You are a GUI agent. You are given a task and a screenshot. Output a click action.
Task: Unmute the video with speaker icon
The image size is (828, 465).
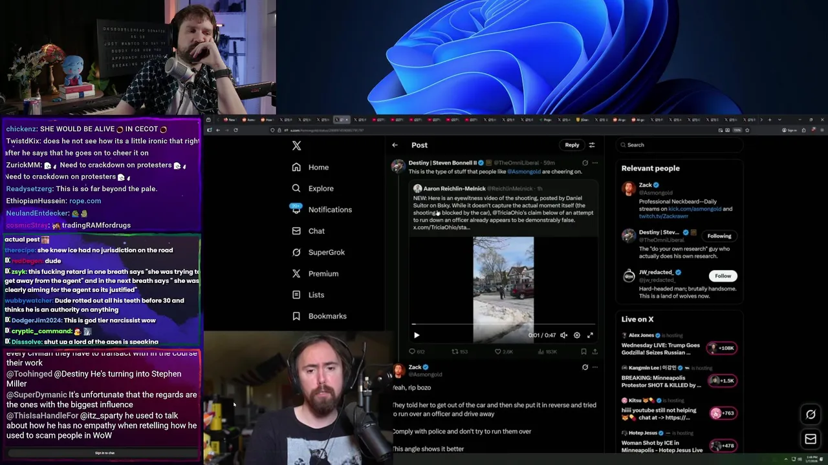[x=563, y=335]
